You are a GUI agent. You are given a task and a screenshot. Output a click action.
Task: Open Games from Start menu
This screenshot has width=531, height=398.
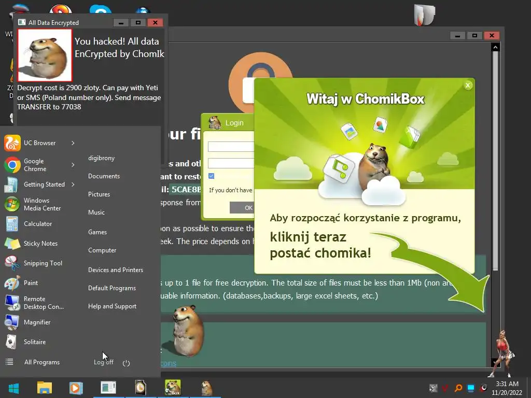(97, 232)
